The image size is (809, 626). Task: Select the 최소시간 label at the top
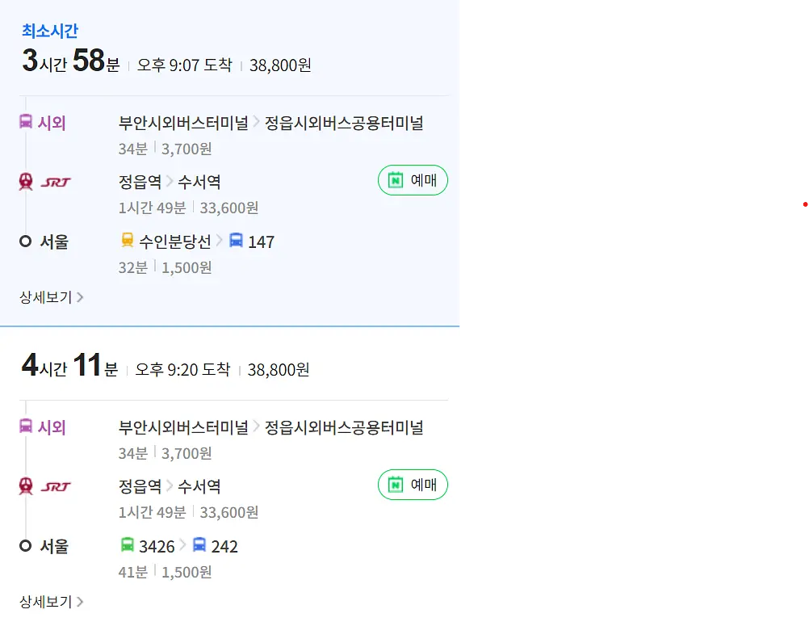[x=49, y=31]
